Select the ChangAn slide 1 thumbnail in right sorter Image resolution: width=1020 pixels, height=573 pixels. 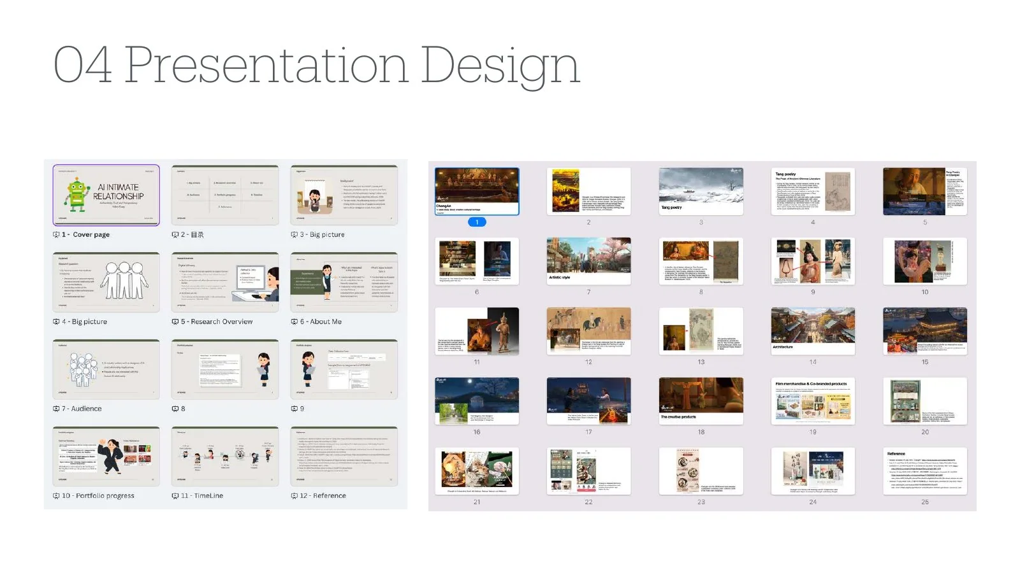pos(477,192)
